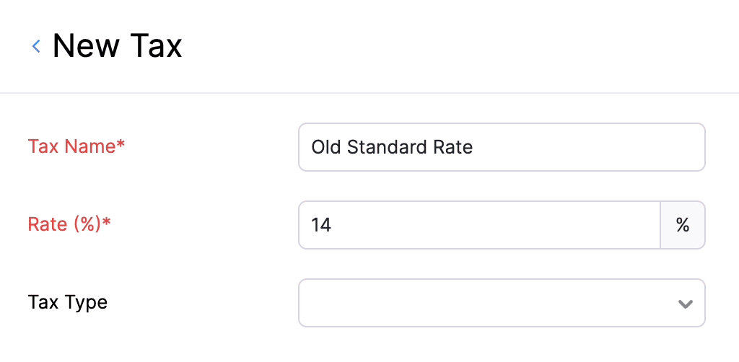Viewport: 739px width, 362px height.
Task: Click the value 14 in the rate box
Action: pos(321,226)
